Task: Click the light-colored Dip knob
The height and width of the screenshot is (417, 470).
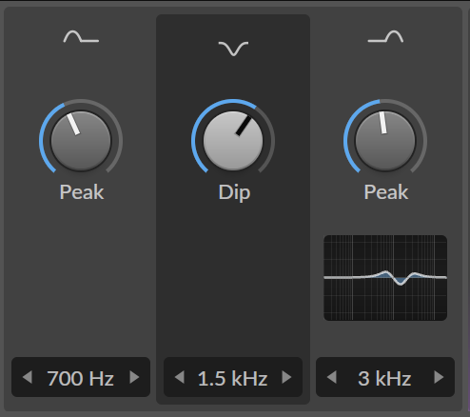Action: tap(233, 141)
